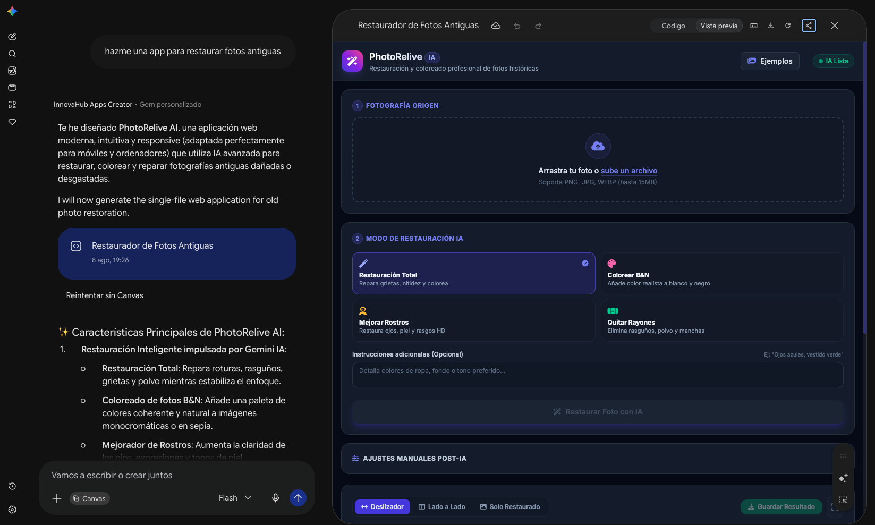
Task: Open the Flash model dropdown
Action: click(x=235, y=498)
